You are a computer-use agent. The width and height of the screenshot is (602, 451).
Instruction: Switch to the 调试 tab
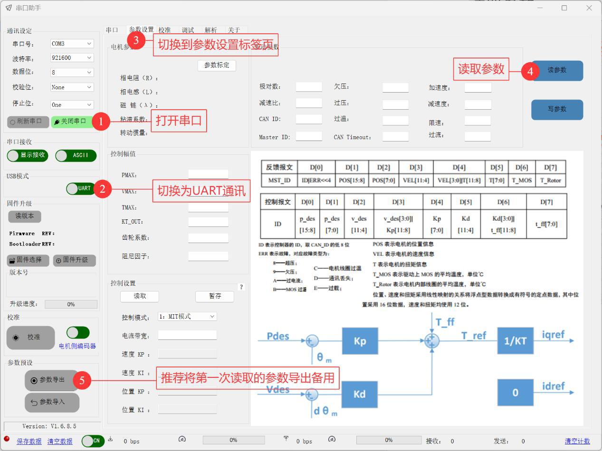(x=188, y=30)
